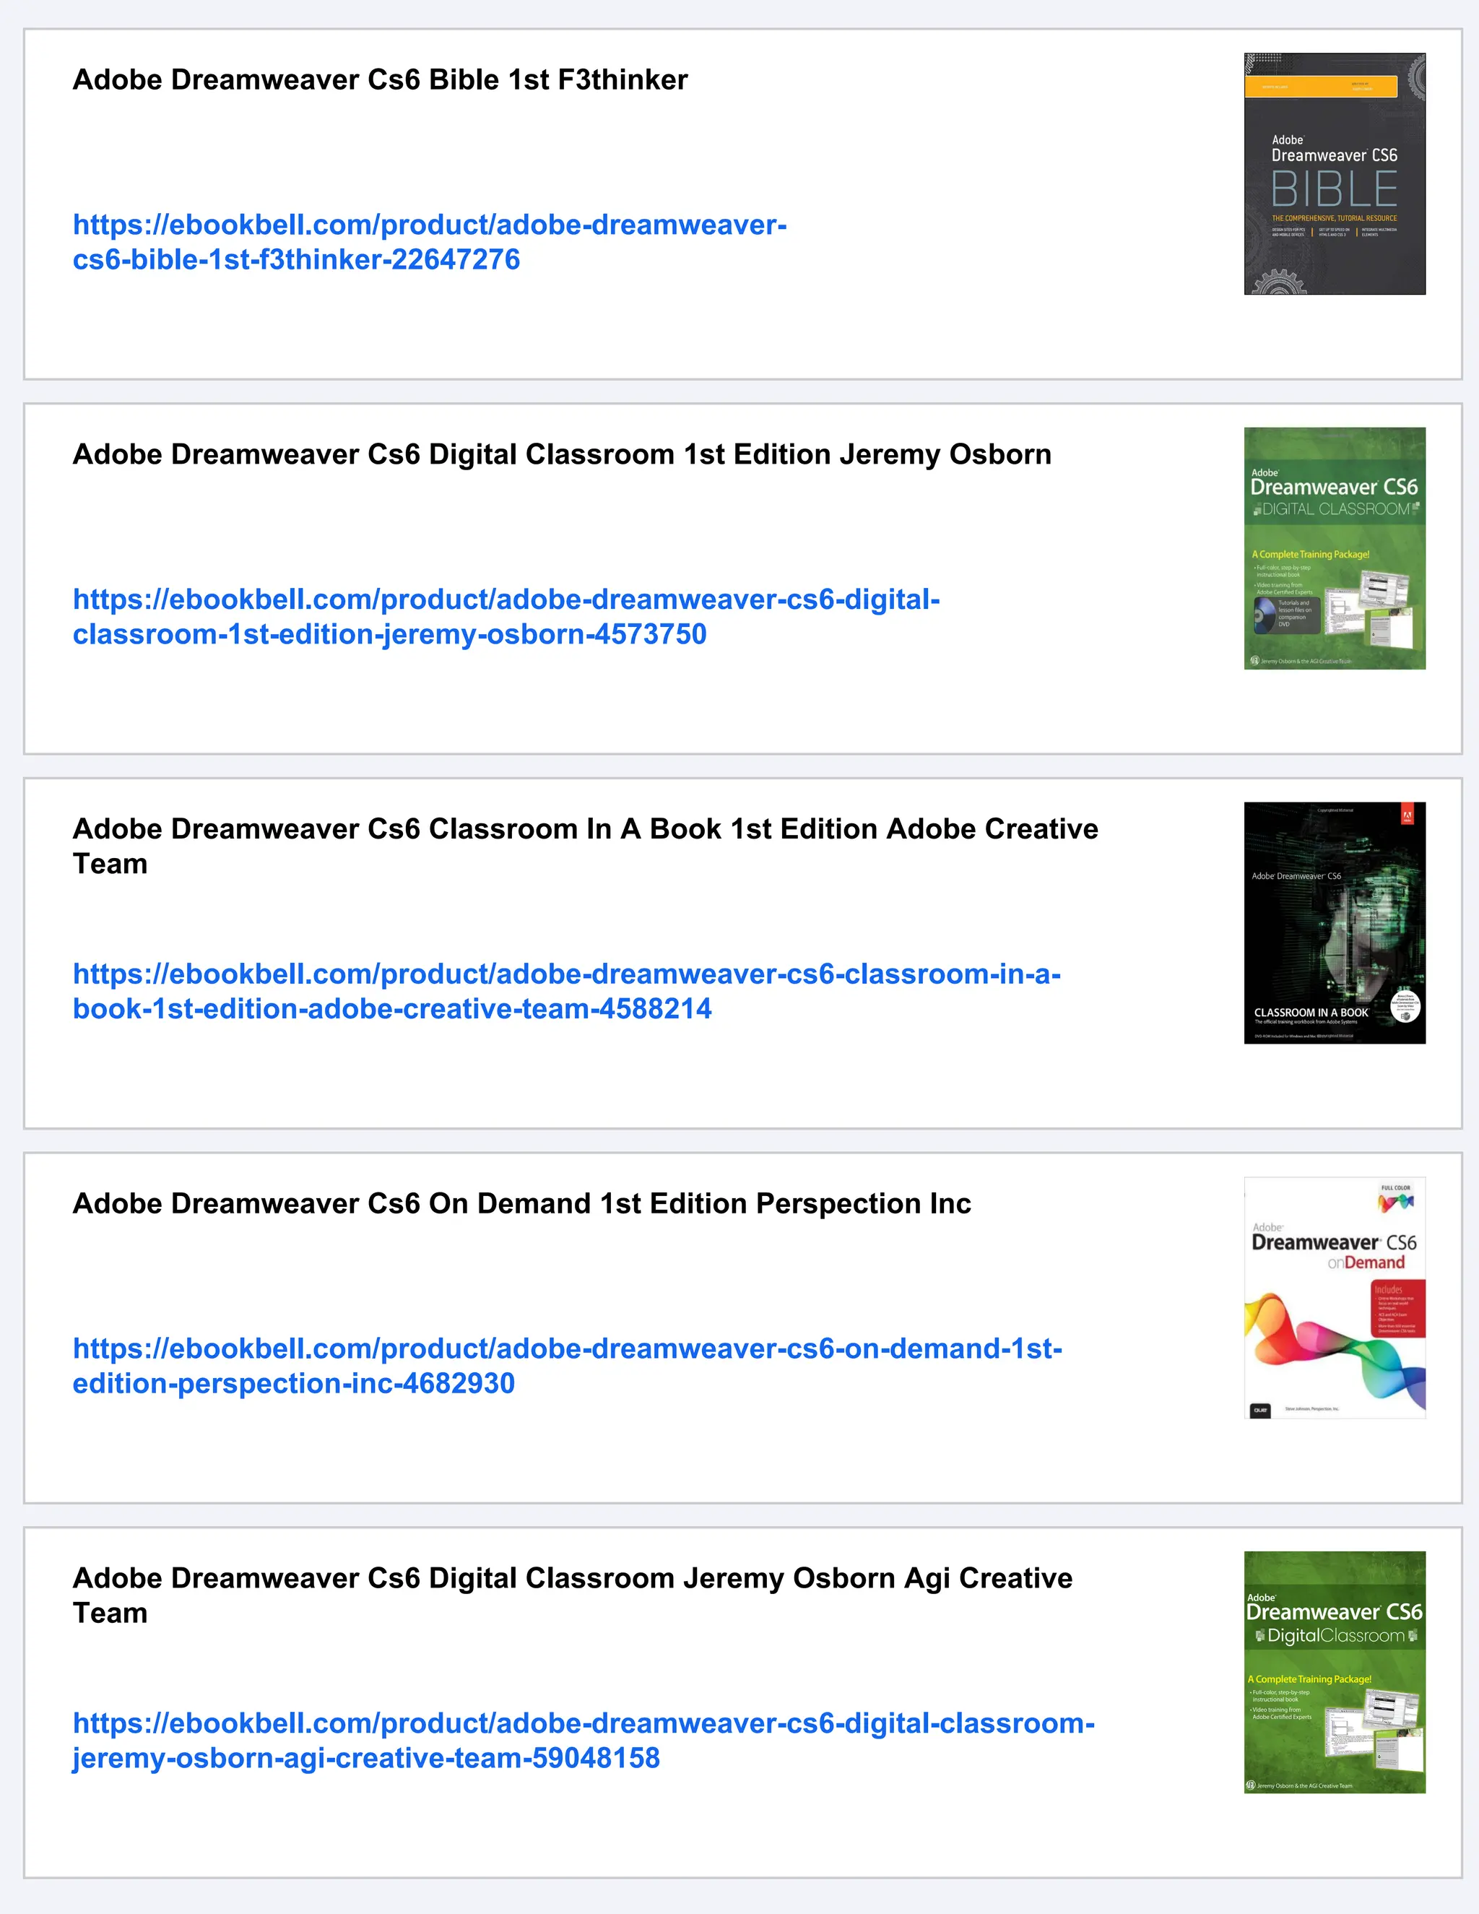Open the Dreamweaver CS6 Bible ebookbell link
Viewport: 1479px width, 1914px height.
tap(430, 242)
